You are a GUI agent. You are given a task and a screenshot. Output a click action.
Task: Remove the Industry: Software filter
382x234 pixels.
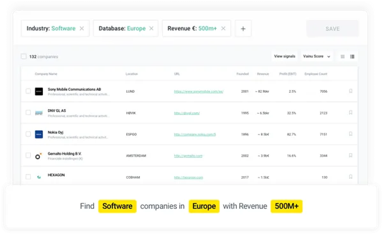point(82,28)
